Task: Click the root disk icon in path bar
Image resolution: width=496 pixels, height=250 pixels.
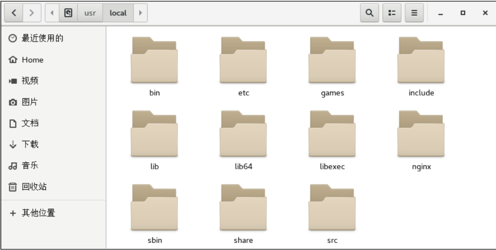Action: (x=68, y=13)
